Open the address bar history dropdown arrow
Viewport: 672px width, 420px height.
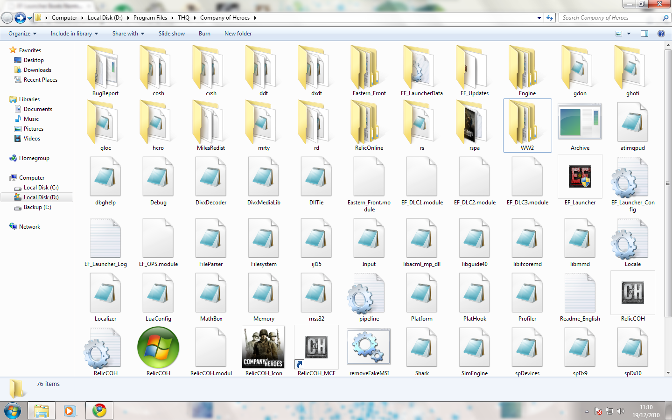click(539, 18)
